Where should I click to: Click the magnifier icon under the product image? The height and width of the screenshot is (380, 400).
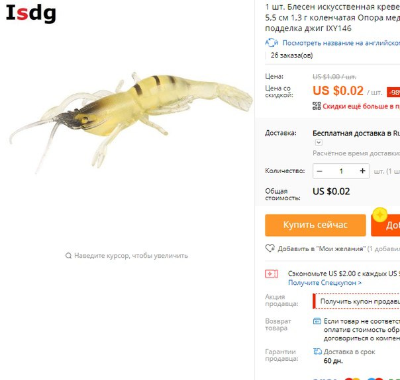68,256
